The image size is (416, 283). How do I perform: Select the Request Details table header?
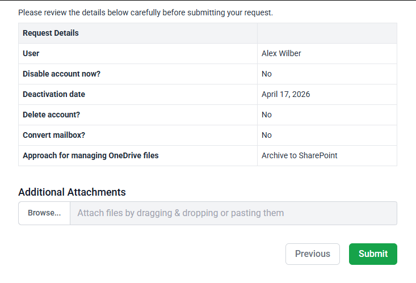pyautogui.click(x=51, y=33)
